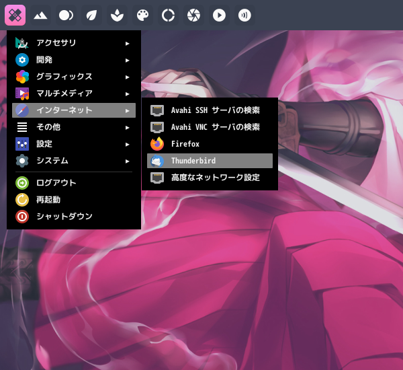The width and height of the screenshot is (403, 370).
Task: Open the 開発 menu entry
Action: [74, 60]
